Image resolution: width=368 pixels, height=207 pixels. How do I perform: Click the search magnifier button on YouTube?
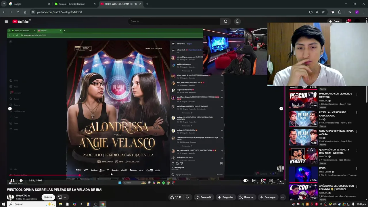tap(226, 21)
